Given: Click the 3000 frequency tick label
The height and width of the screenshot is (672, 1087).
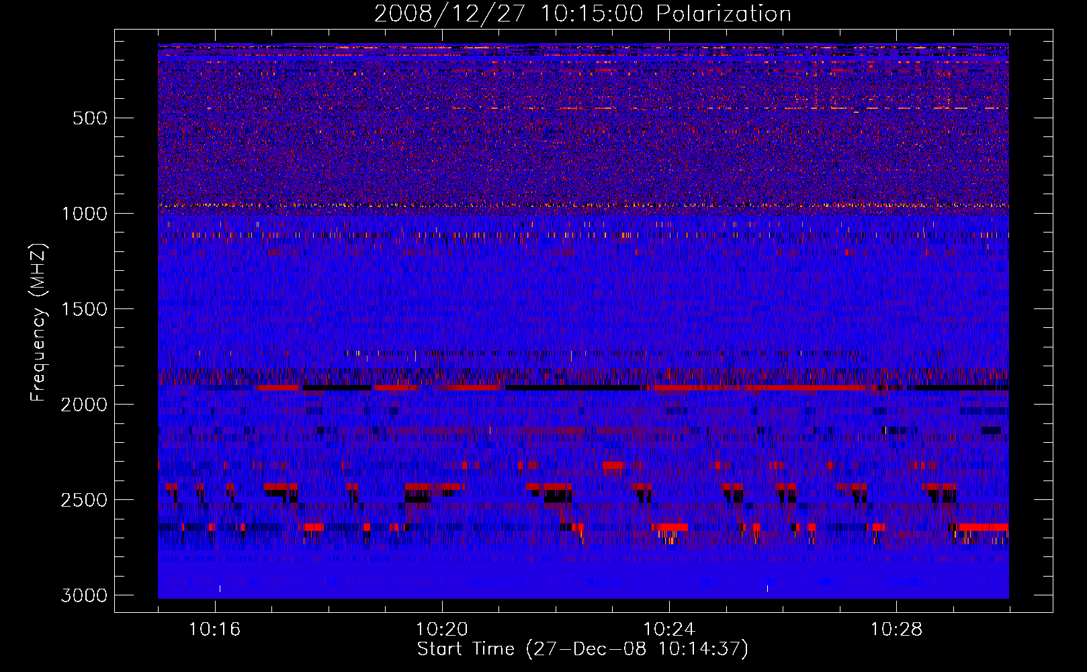Looking at the screenshot, I should (84, 595).
